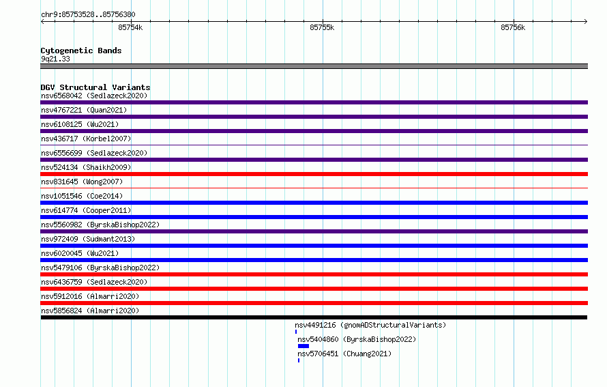Select nsv5912016 (Almarri2020) label

(x=90, y=296)
